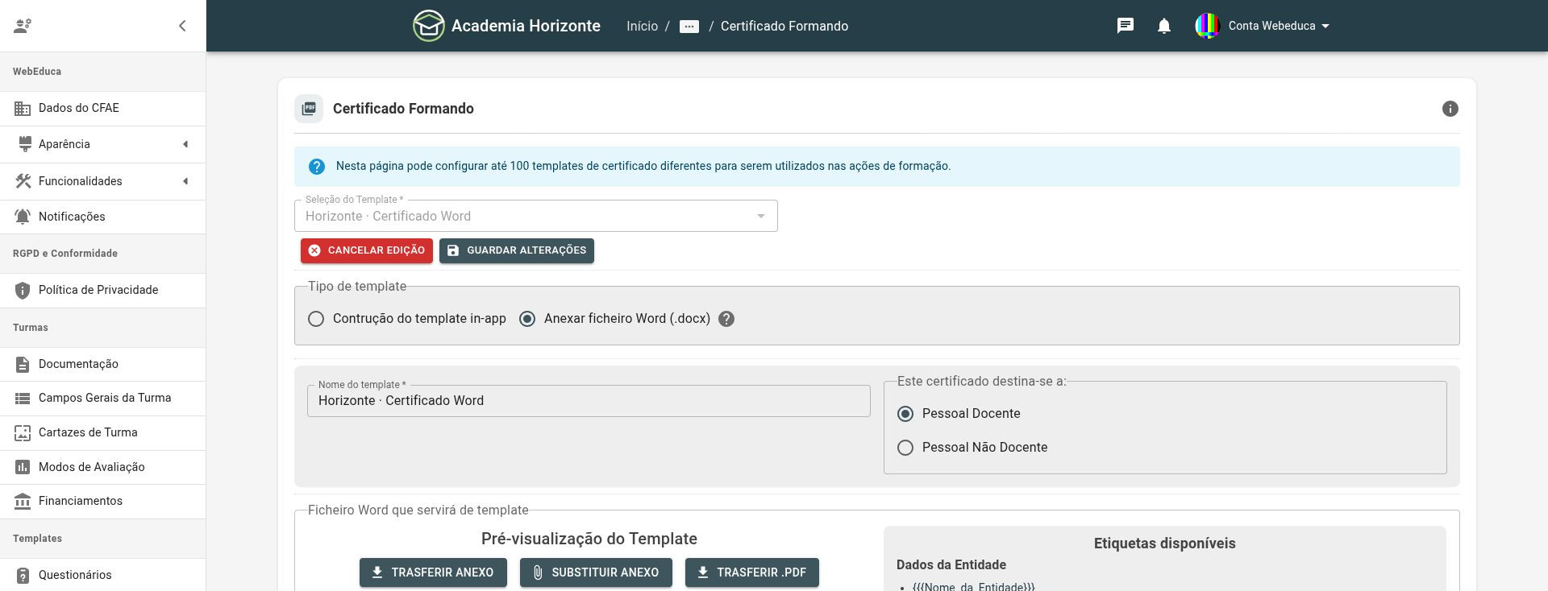Collapse the sidebar with the chevron arrow
1548x591 pixels.
click(182, 26)
